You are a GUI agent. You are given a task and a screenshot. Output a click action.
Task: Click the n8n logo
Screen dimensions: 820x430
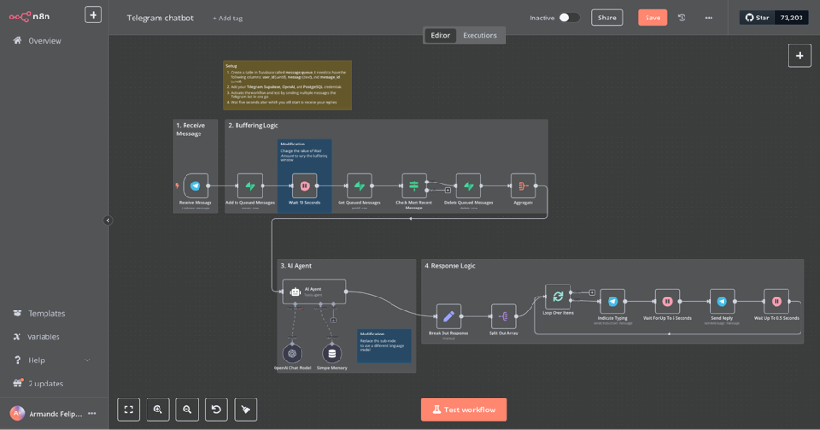point(30,17)
